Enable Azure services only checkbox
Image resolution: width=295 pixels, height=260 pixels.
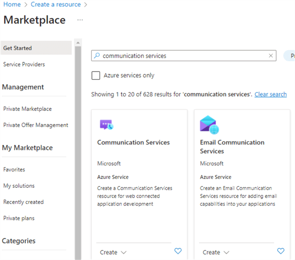(96, 76)
